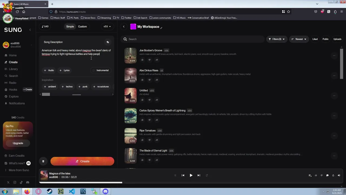This screenshot has height=195, width=346.
Task: Open the v3.5 model version dropdown
Action: coord(107,27)
